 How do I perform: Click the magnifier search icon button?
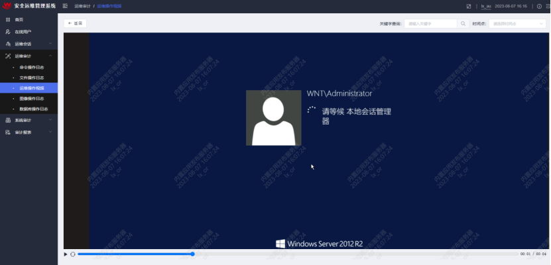click(463, 23)
